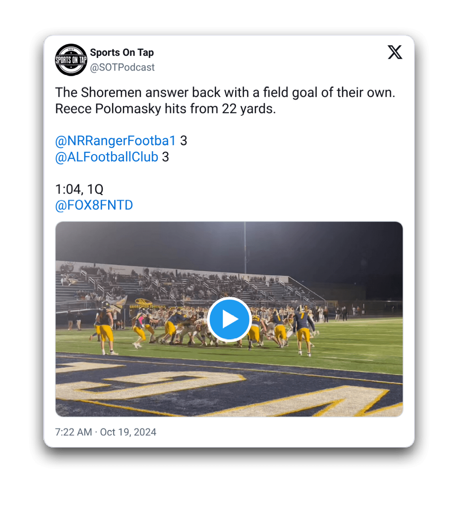Click the "1:04, 1Q" game clock text
The width and height of the screenshot is (458, 511).
pyautogui.click(x=79, y=189)
